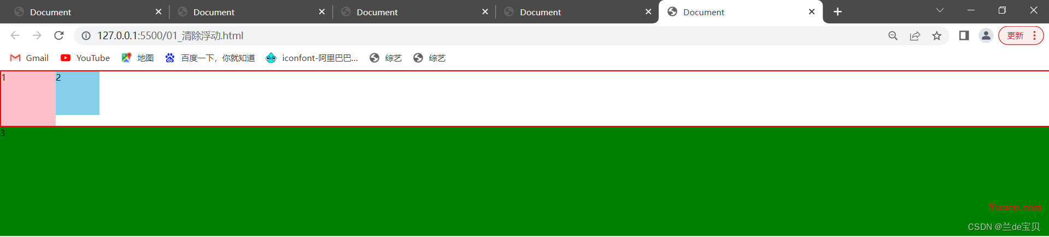Reload the current page

tap(59, 35)
